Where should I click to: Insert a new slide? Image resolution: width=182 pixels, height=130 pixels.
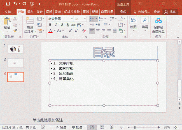point(30,25)
